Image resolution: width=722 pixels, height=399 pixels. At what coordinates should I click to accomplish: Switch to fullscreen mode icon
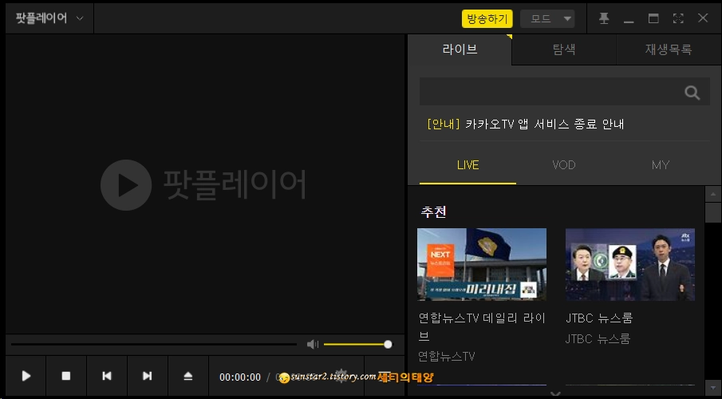[678, 18]
